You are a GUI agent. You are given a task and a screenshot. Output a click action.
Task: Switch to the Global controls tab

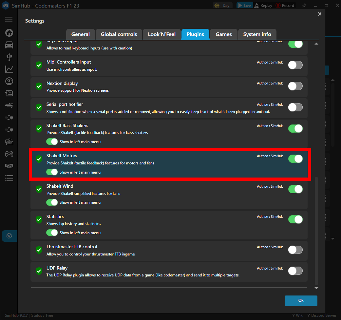click(x=119, y=34)
